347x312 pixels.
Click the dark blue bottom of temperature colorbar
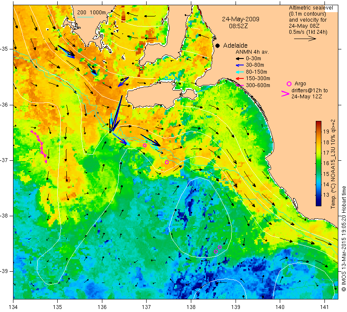click(x=318, y=204)
